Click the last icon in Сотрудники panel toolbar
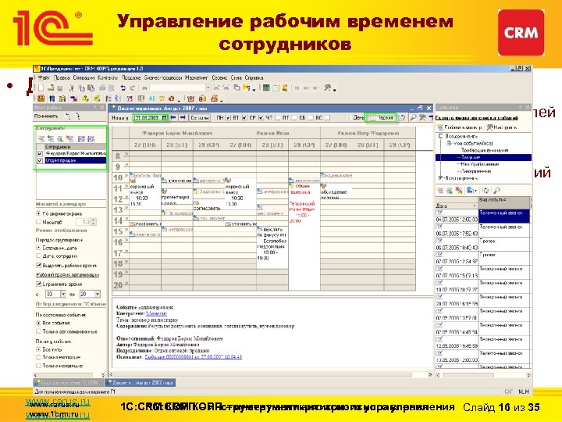 [91, 138]
